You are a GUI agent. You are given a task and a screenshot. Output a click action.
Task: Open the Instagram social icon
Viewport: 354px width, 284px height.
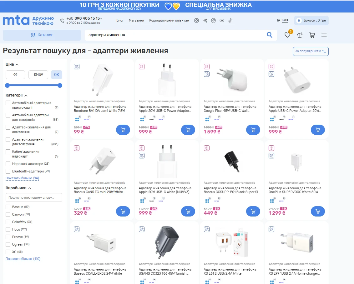196,21
